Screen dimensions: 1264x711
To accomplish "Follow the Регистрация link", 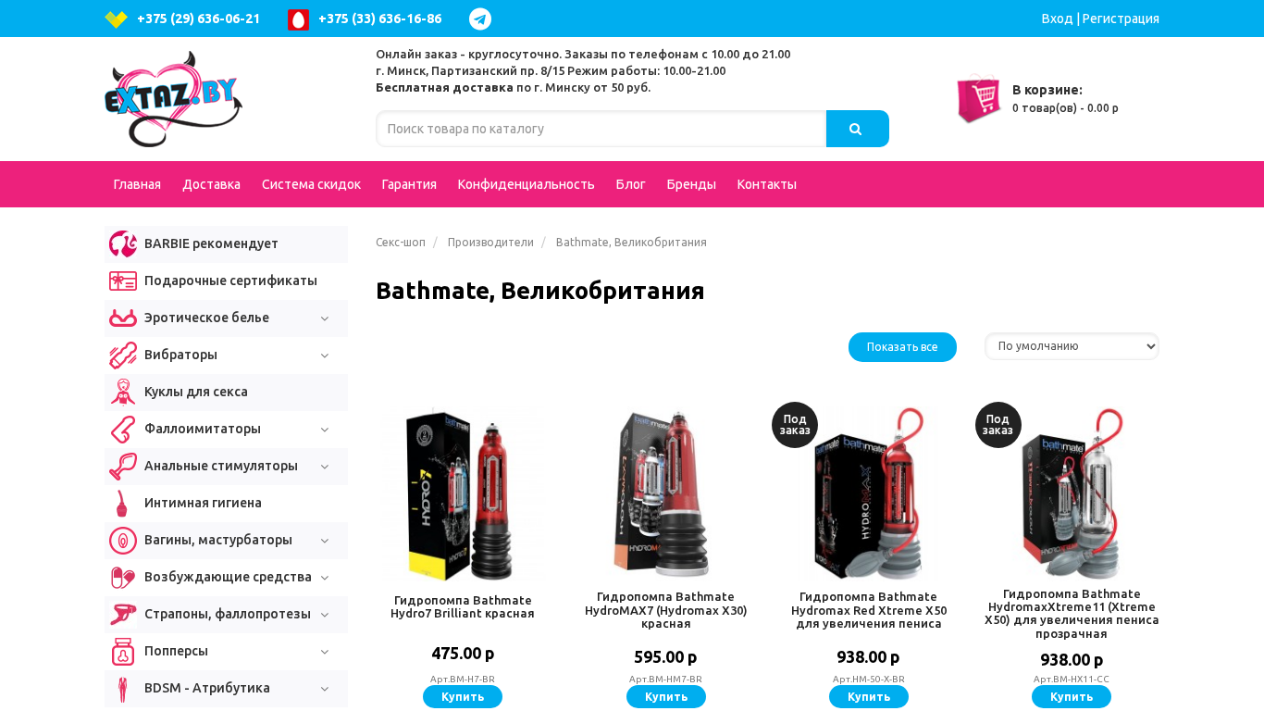I will click(x=1121, y=19).
